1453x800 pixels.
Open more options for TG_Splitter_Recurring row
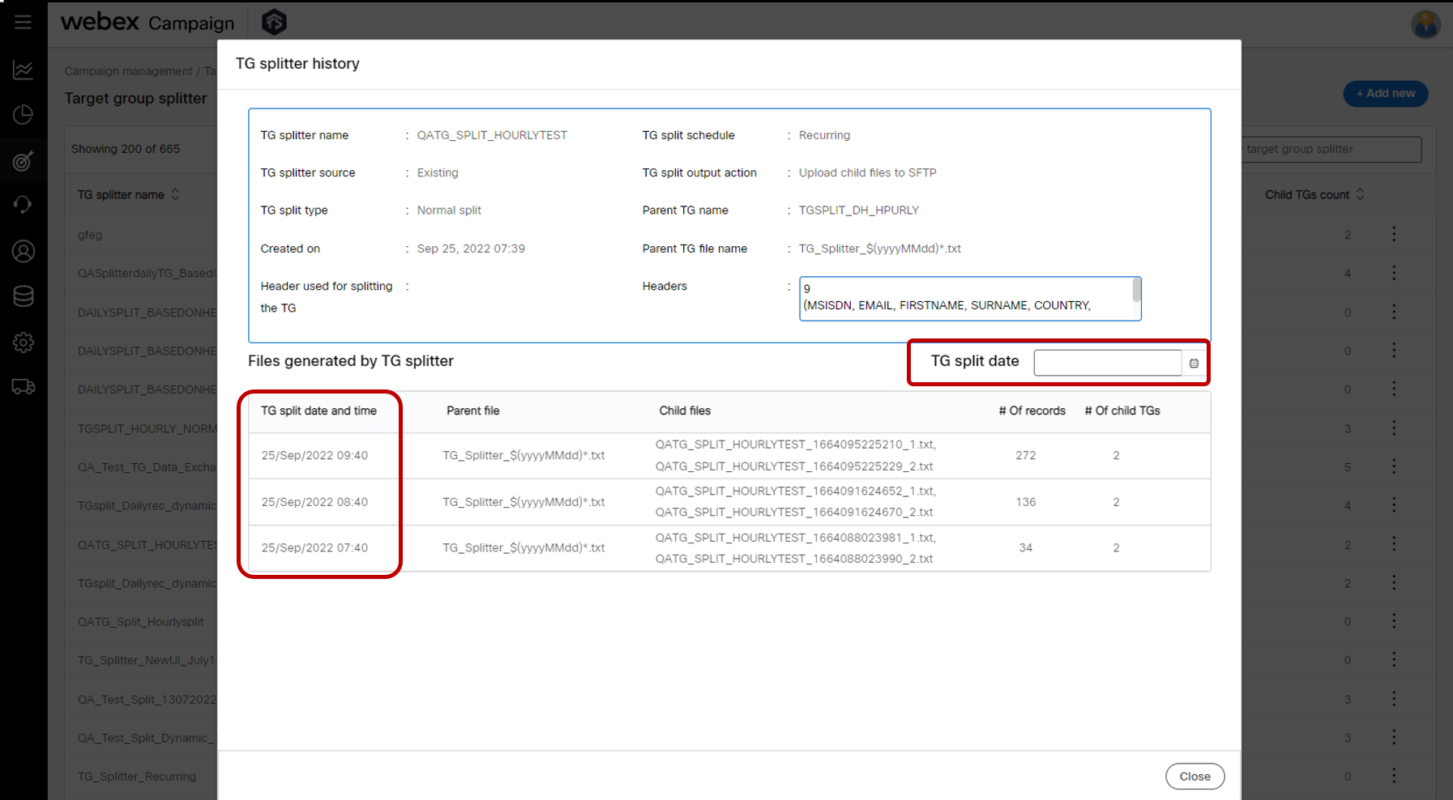pos(1394,776)
